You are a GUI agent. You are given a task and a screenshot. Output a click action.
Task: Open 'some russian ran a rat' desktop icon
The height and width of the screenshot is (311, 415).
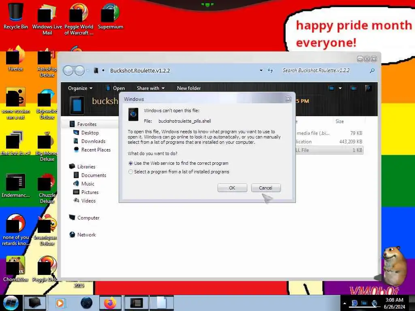point(15,104)
